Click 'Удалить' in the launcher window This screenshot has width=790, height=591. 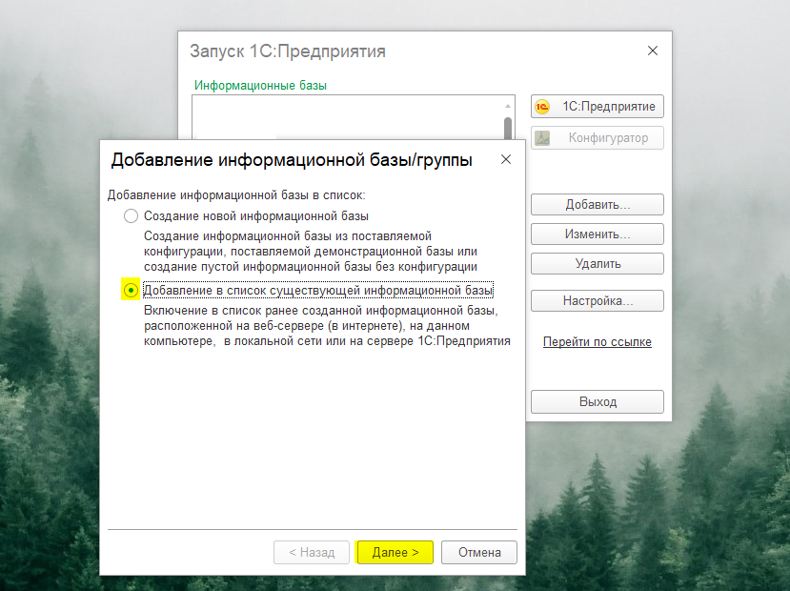598,263
